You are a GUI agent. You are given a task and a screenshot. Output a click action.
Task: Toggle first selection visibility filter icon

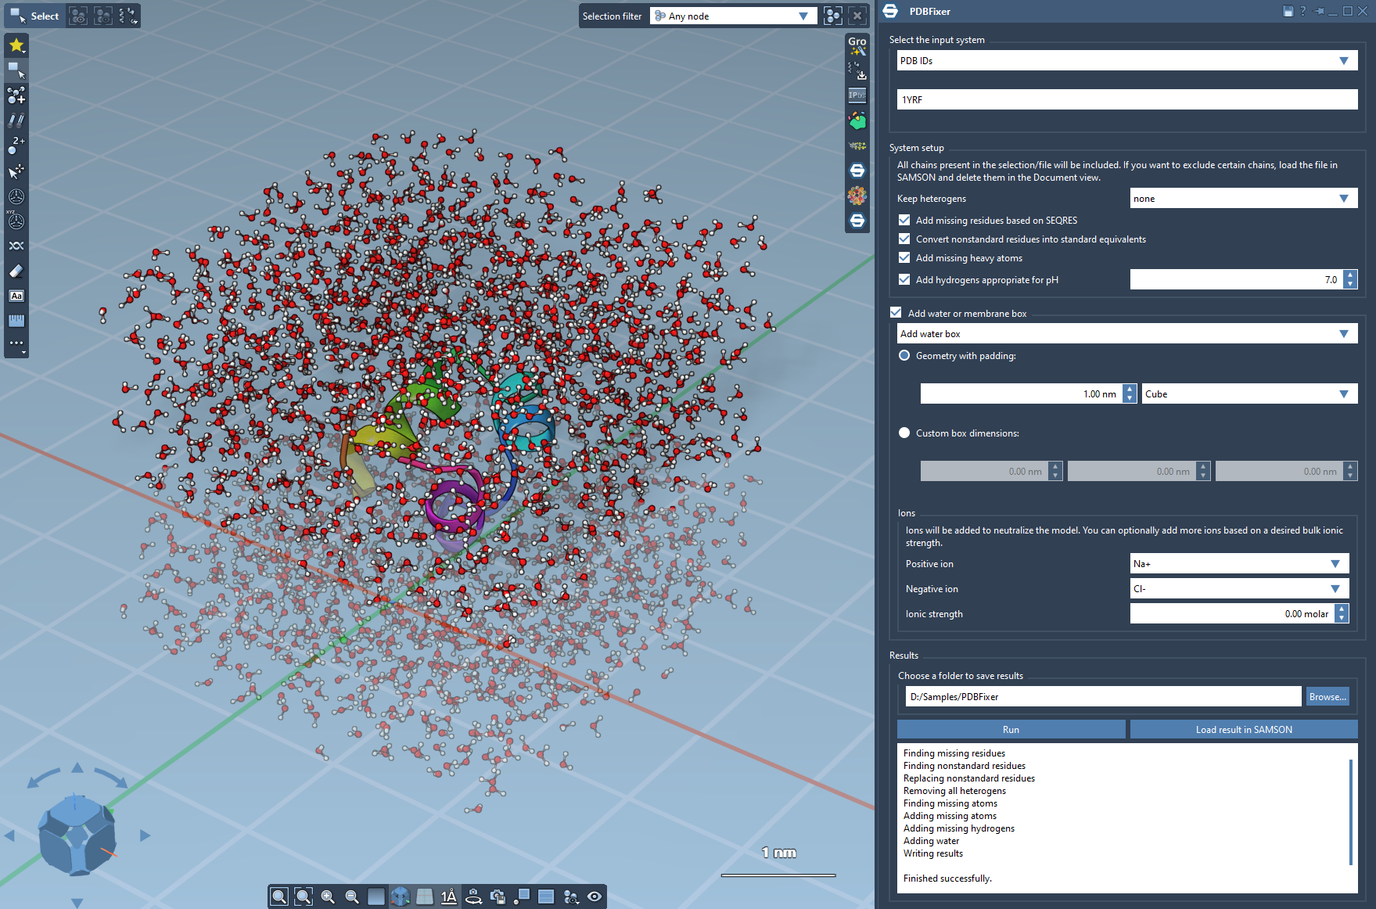[x=77, y=16]
